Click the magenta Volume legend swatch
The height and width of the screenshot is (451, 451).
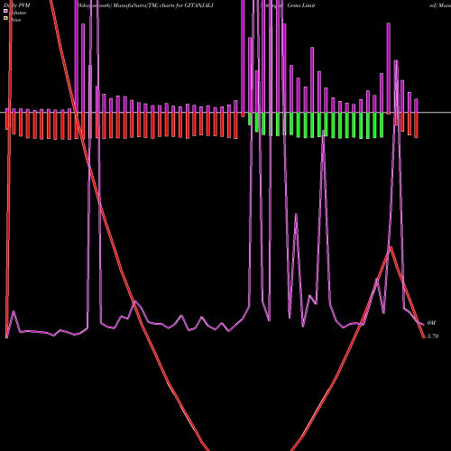point(5,12)
